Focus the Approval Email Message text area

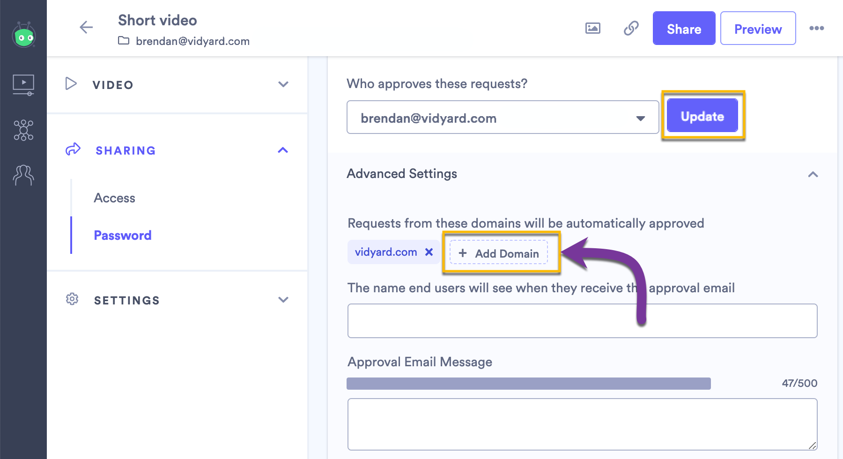[582, 424]
